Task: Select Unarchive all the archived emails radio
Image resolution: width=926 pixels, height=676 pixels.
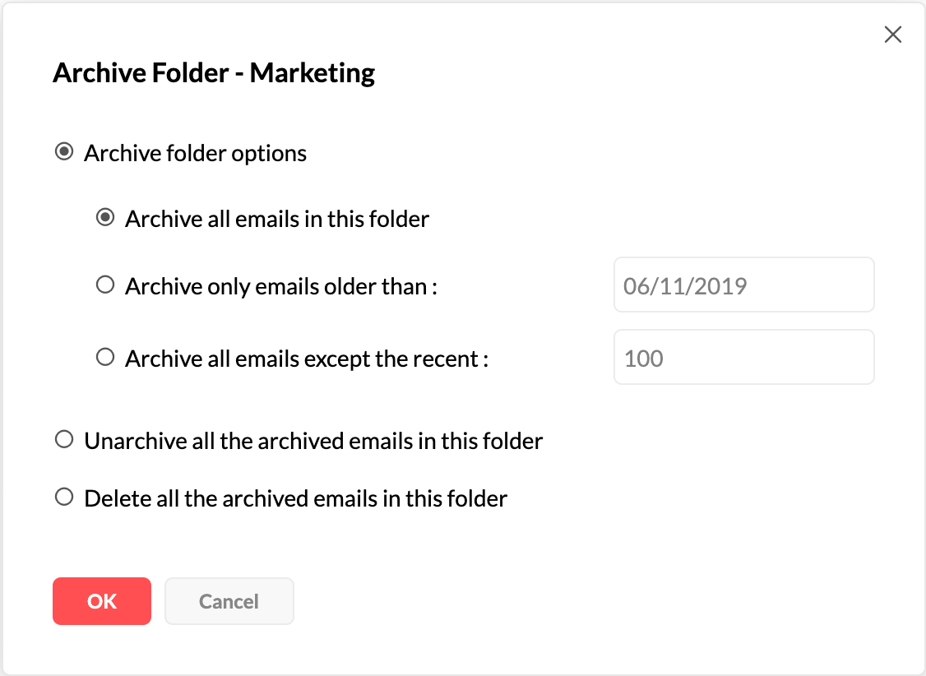Action: (x=63, y=440)
